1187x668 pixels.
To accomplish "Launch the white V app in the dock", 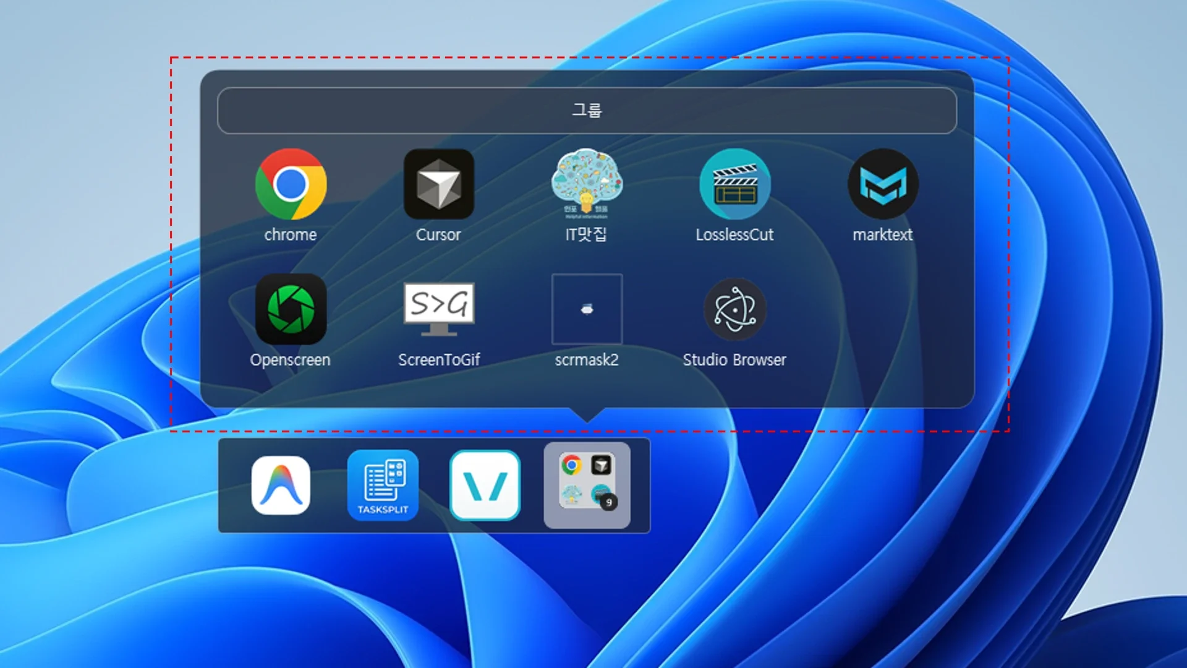I will 485,486.
